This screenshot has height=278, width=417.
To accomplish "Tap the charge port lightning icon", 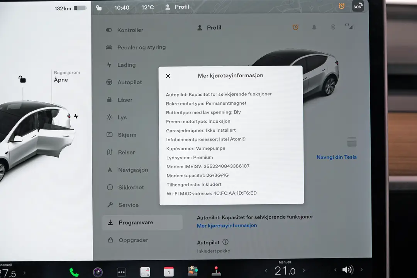I will pos(76,116).
